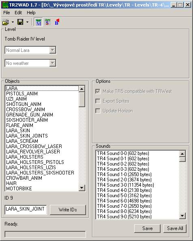193x241 pixels.
Task: Open the Help menu
Action: (x=31, y=13)
